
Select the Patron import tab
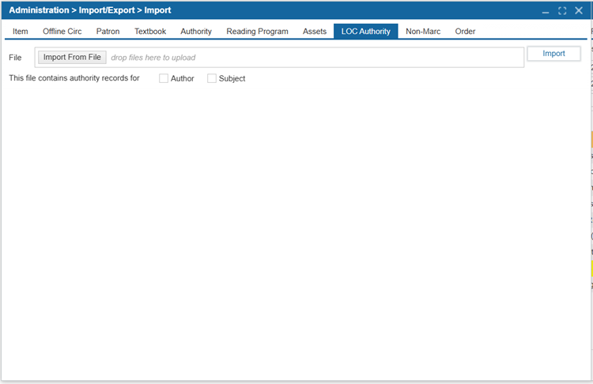(108, 32)
